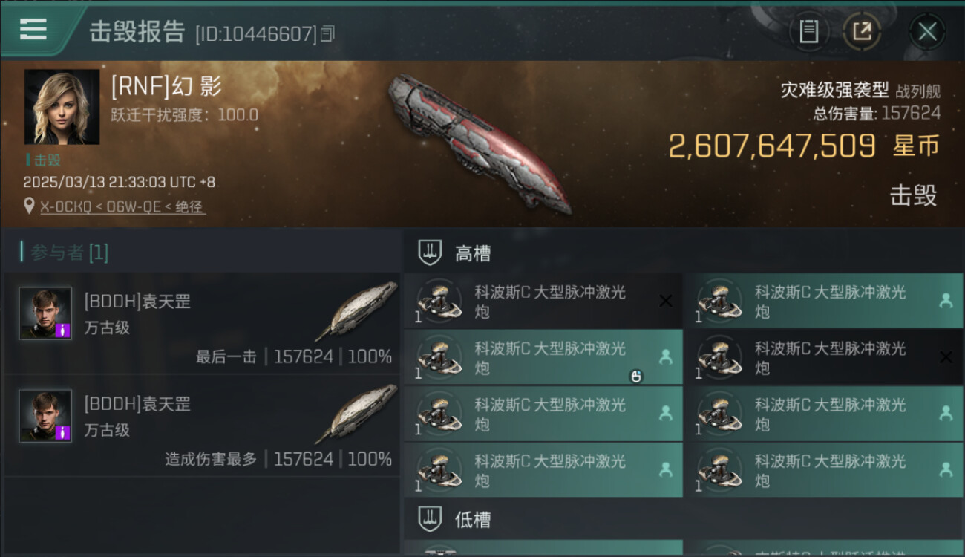Select the 最后一击 participant row
The image size is (965, 557).
[x=202, y=324]
